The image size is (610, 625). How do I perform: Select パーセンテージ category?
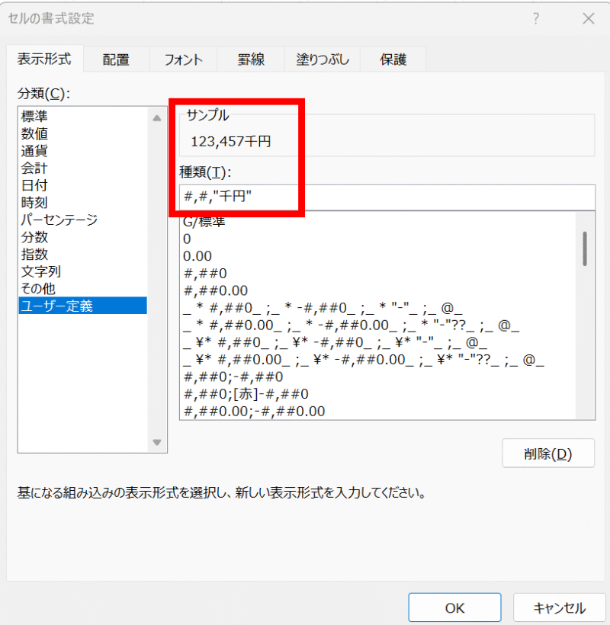point(83,220)
